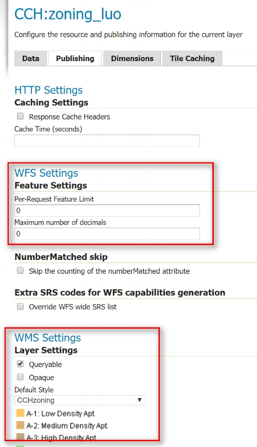Uncheck the Queryable checkbox
The width and height of the screenshot is (257, 447).
[x=20, y=364]
